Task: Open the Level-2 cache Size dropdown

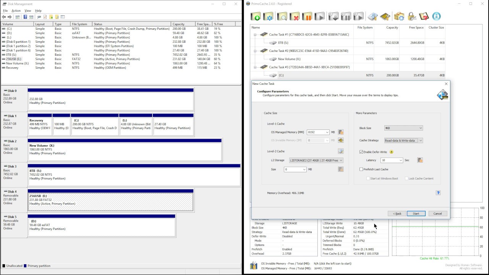Action: (x=304, y=169)
